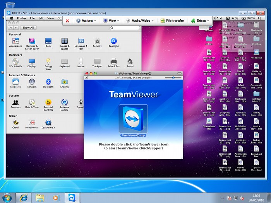Screen dimensions: 271x203
Task: Open the Security preference pane
Action: [x=97, y=43]
